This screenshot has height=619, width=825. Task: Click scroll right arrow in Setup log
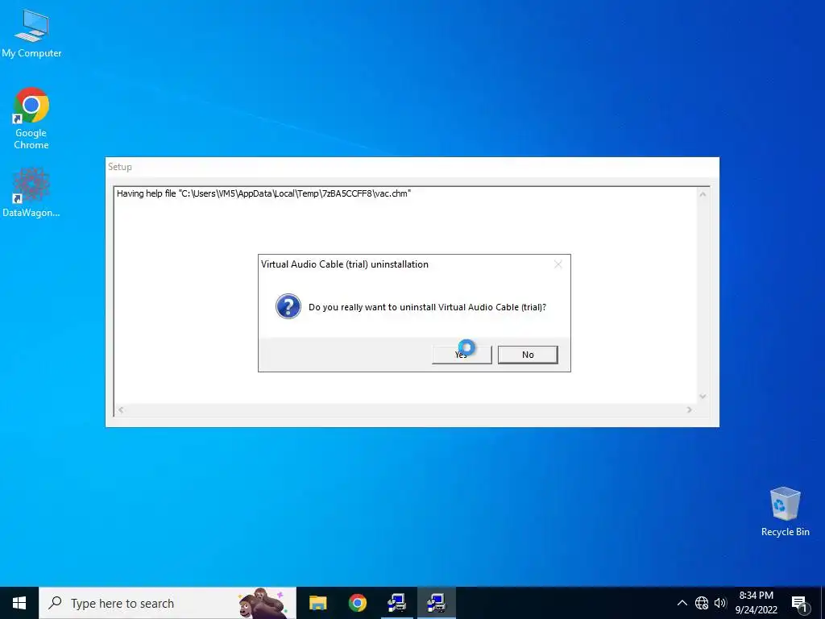click(x=690, y=409)
